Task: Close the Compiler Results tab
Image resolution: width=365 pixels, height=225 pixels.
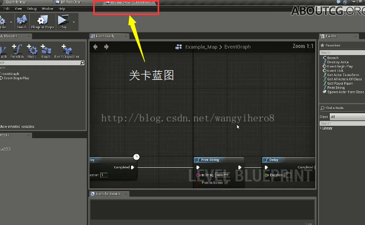Action: tap(126, 194)
